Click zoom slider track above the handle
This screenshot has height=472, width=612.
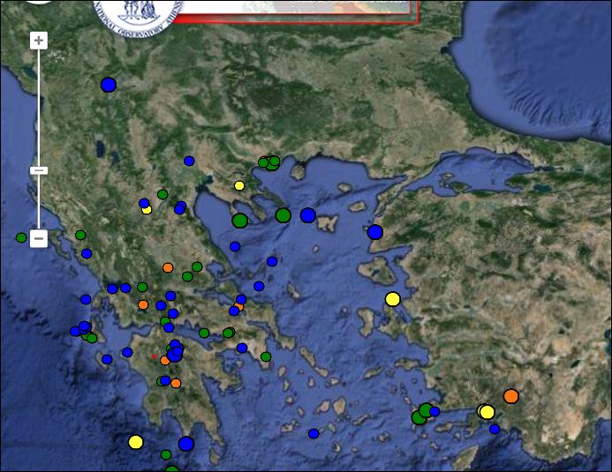point(39,107)
